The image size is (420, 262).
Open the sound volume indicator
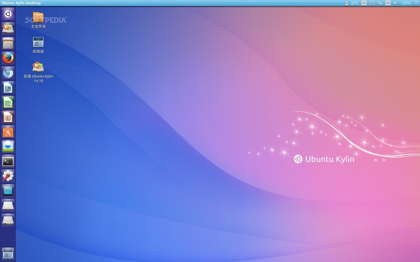click(x=396, y=3)
